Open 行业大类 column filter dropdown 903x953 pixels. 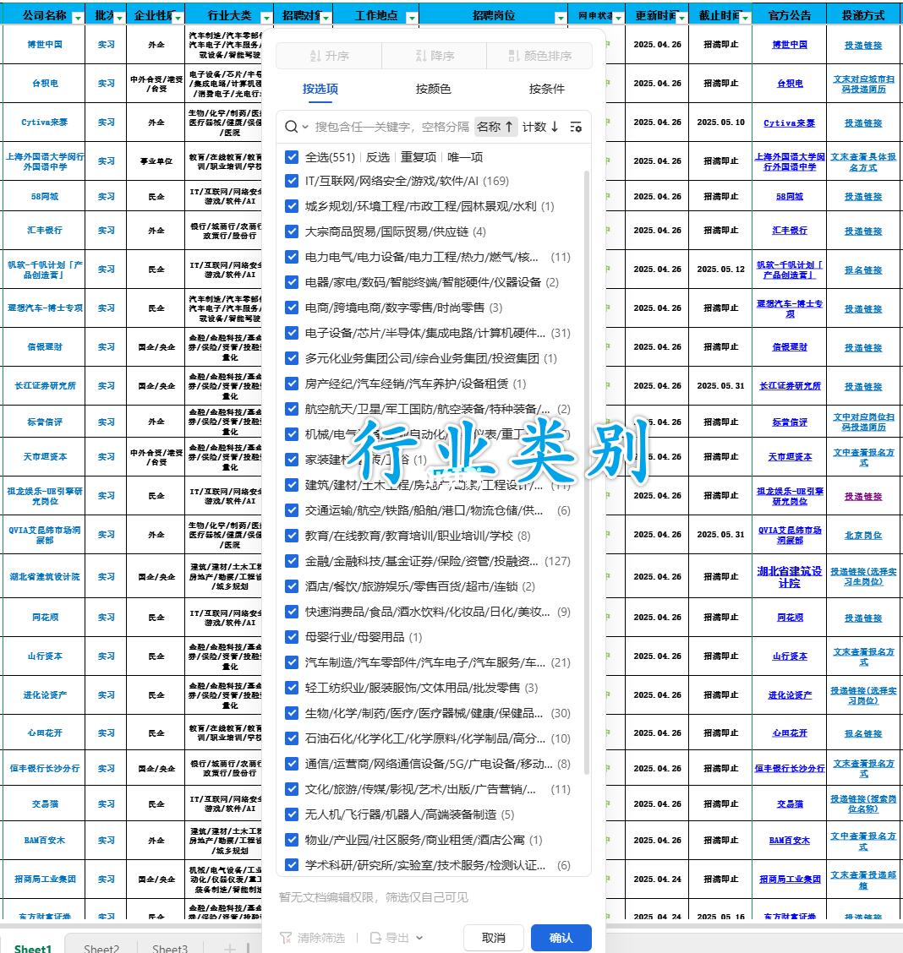tap(266, 19)
